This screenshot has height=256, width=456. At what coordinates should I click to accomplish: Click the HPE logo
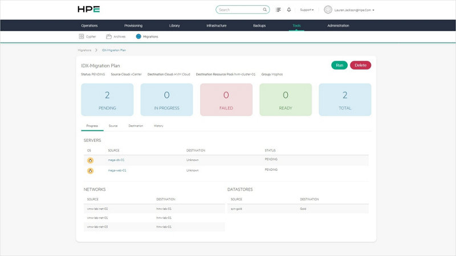(x=89, y=9)
